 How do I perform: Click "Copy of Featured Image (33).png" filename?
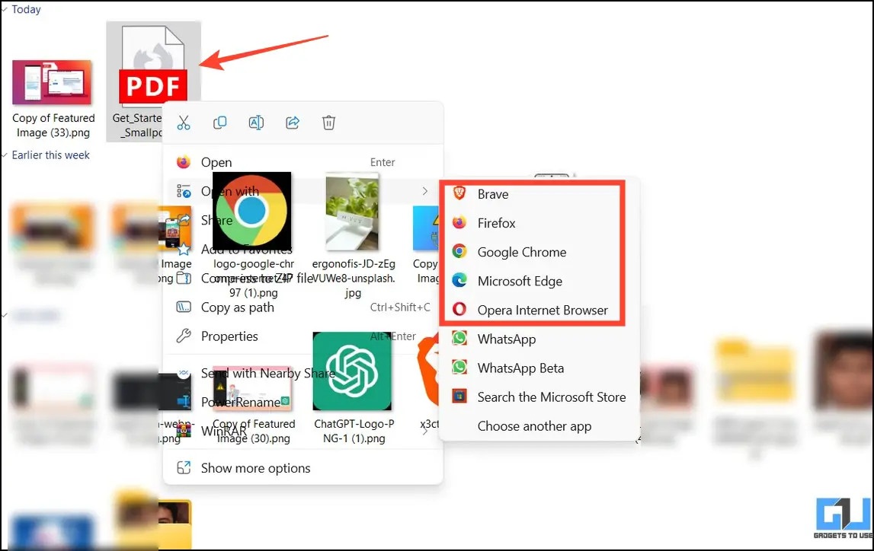[53, 126]
